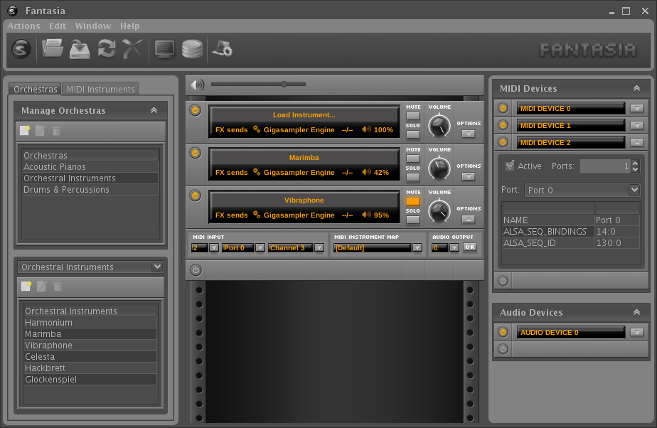Toggle power button on Marimba channel
Viewport: 657px width, 428px height.
coord(195,153)
